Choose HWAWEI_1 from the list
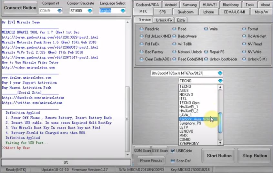The height and width of the screenshot is (173, 273). (198, 107)
